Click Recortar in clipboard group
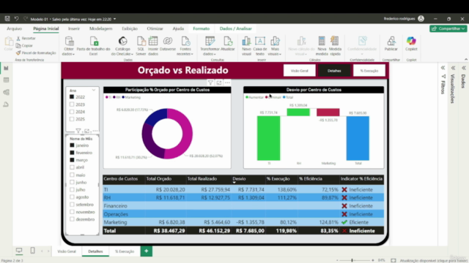 click(x=26, y=38)
